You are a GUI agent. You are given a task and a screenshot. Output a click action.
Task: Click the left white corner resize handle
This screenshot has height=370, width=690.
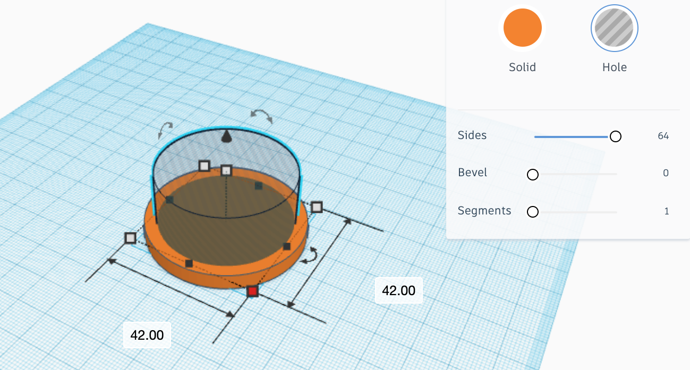click(x=131, y=239)
